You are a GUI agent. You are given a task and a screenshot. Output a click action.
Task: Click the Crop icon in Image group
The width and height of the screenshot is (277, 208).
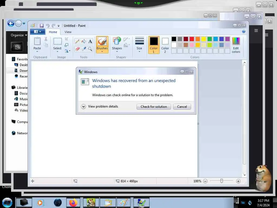pos(67,39)
